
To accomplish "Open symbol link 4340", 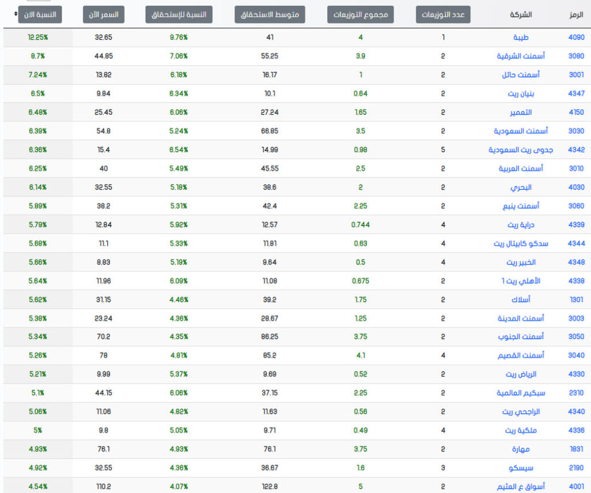I will coord(577,412).
